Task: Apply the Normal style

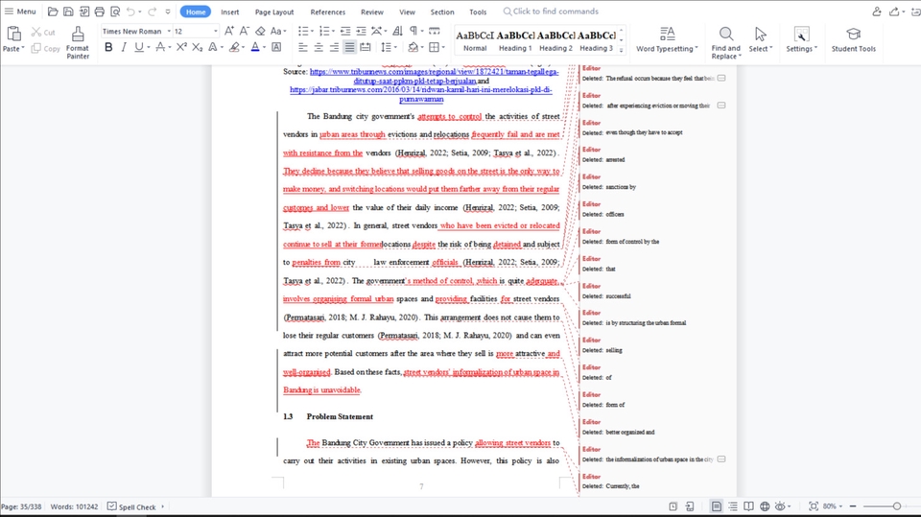Action: 475,40
